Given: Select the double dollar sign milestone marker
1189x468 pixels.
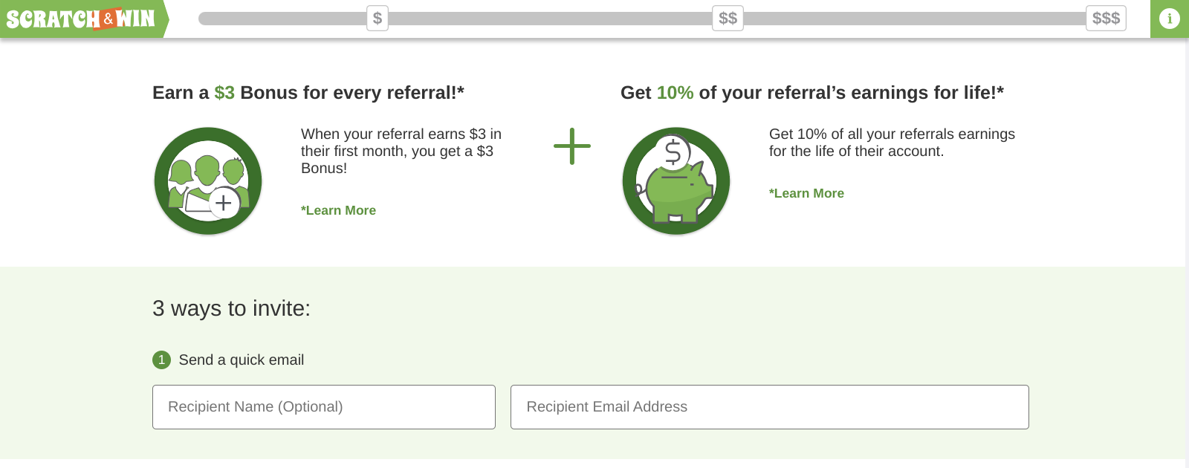Looking at the screenshot, I should click(728, 19).
